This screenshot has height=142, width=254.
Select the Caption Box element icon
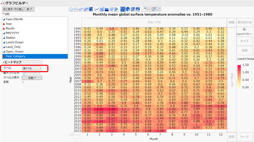pos(144,9)
